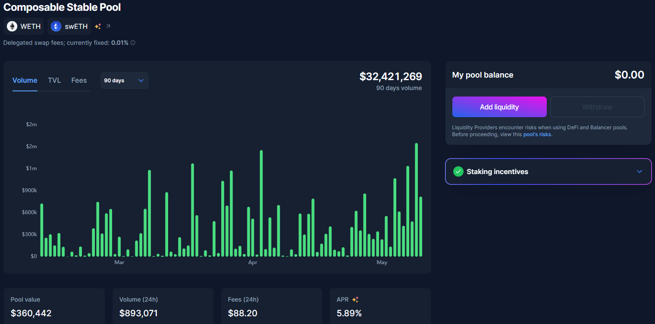Viewport: 655px width, 324px height.
Task: Click the $32,421,269 volume total
Action: 391,76
